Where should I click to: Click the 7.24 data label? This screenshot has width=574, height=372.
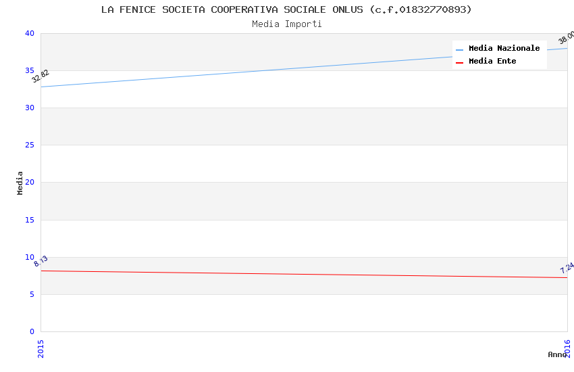(567, 268)
